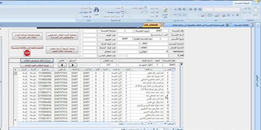Screen dimensions: 261x130
Task: Click the left-pointing black arrow navigation button
Action: pyautogui.click(x=62, y=65)
